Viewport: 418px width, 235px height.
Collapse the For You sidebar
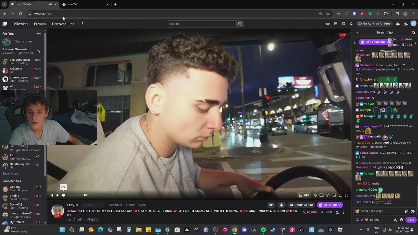point(39,34)
